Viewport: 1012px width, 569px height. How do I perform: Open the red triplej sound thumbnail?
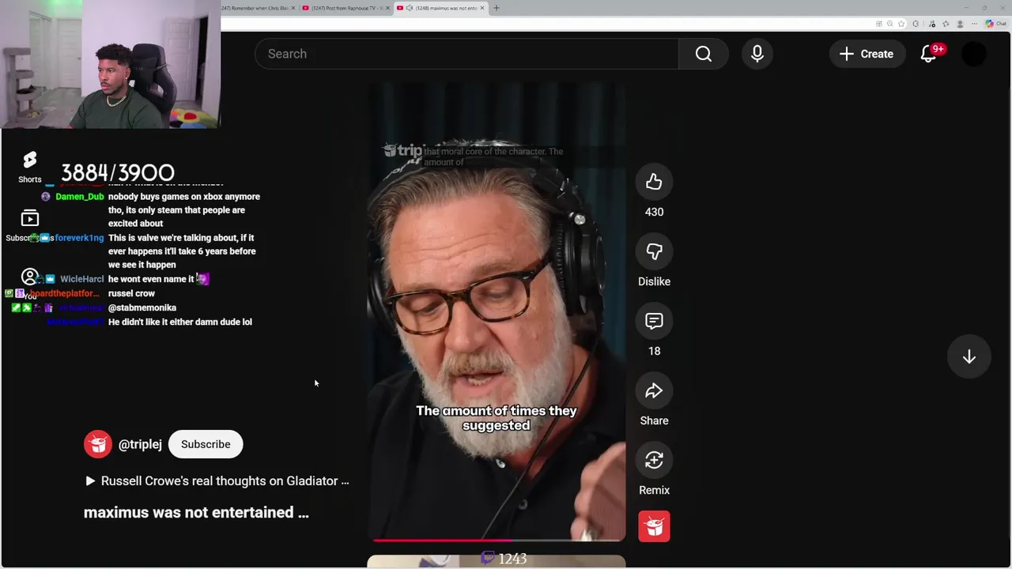click(654, 526)
